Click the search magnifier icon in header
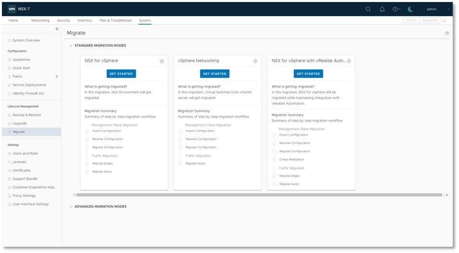 pyautogui.click(x=368, y=9)
